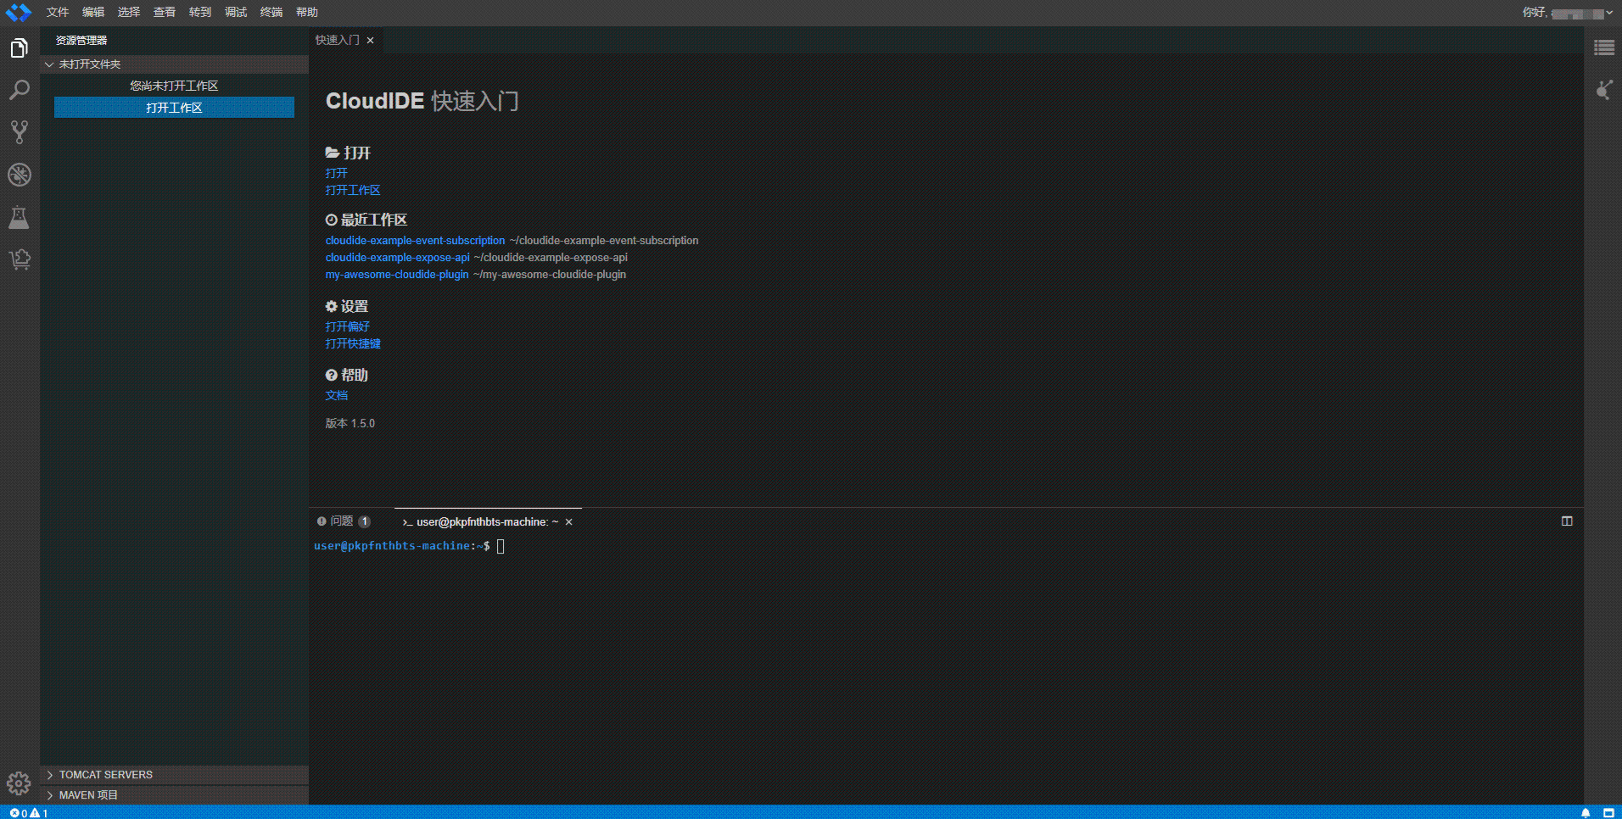Open recent workspace cloudide-example-expose-api
Screen dimensions: 1622x819
pyautogui.click(x=397, y=258)
